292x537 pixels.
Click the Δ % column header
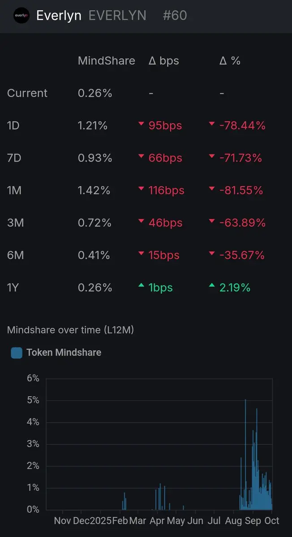point(230,61)
